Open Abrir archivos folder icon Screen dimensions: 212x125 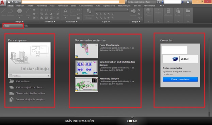[x=12, y=81]
